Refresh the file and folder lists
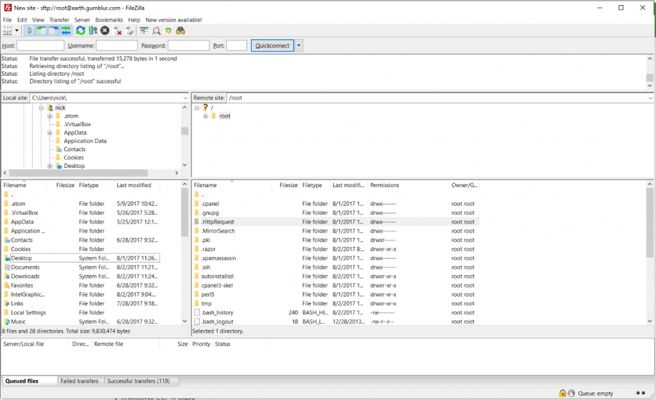This screenshot has width=656, height=400. click(x=80, y=31)
